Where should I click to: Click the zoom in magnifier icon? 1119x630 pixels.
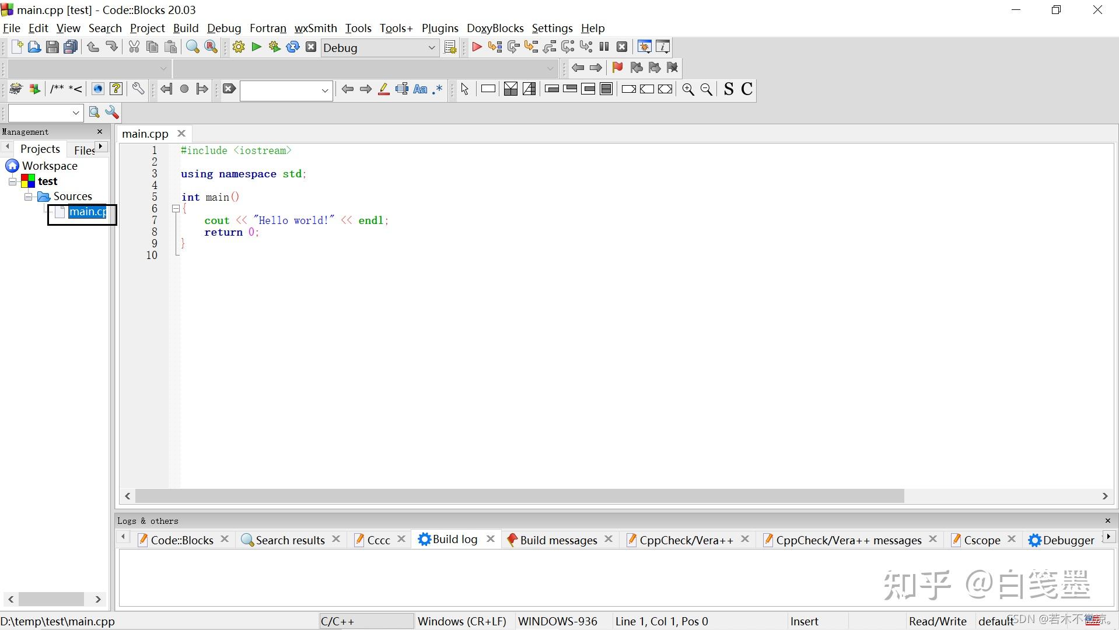click(688, 89)
